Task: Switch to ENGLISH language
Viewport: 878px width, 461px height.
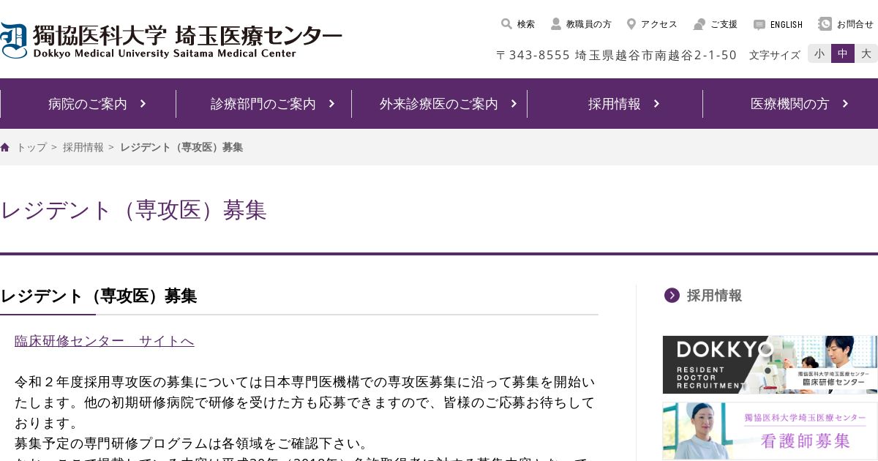Action: click(x=787, y=25)
